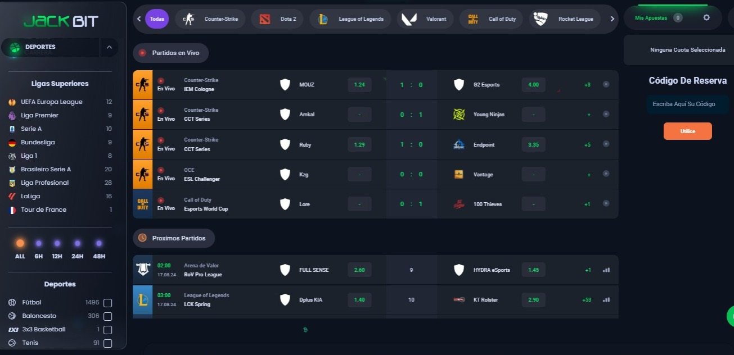The image size is (734, 355).
Task: Click the Vantage team logo
Action: 459,175
